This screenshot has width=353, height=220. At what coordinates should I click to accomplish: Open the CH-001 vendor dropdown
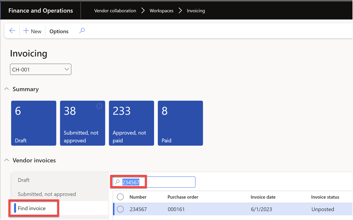41,69
